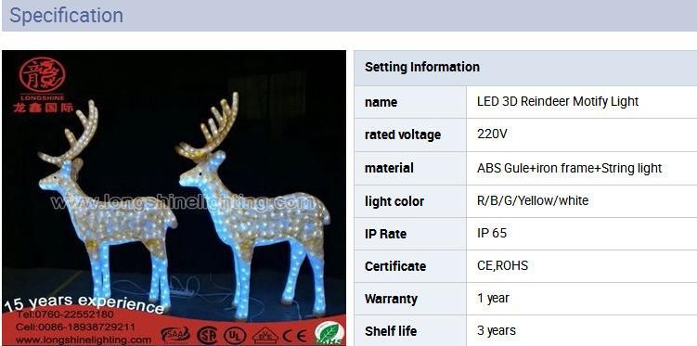Click the SAA certification mark
This screenshot has width=697, height=346.
[175, 334]
